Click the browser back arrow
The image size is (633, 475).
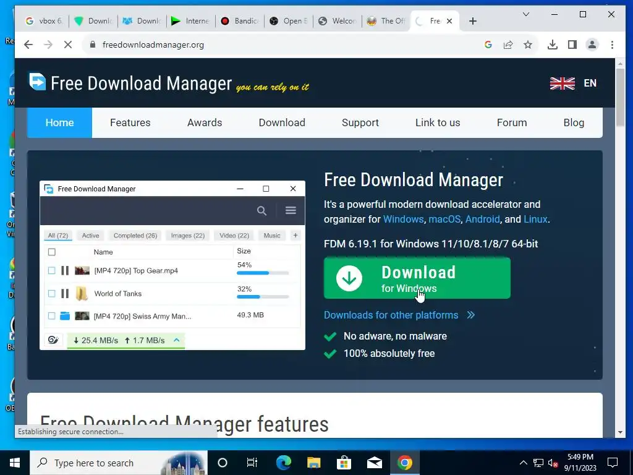pyautogui.click(x=28, y=45)
